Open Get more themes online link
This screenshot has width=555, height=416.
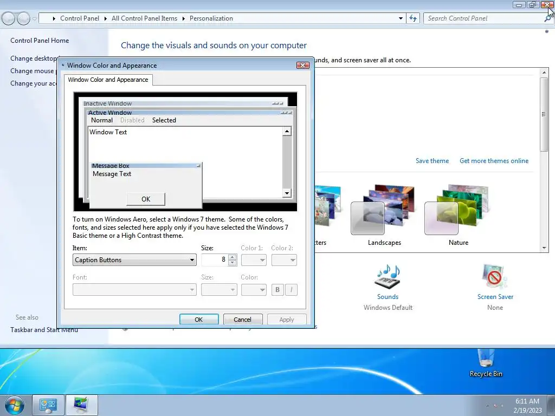[x=494, y=161]
